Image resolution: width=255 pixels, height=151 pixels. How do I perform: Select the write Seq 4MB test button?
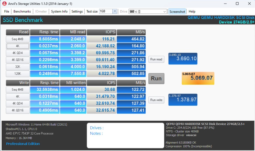point(18,90)
